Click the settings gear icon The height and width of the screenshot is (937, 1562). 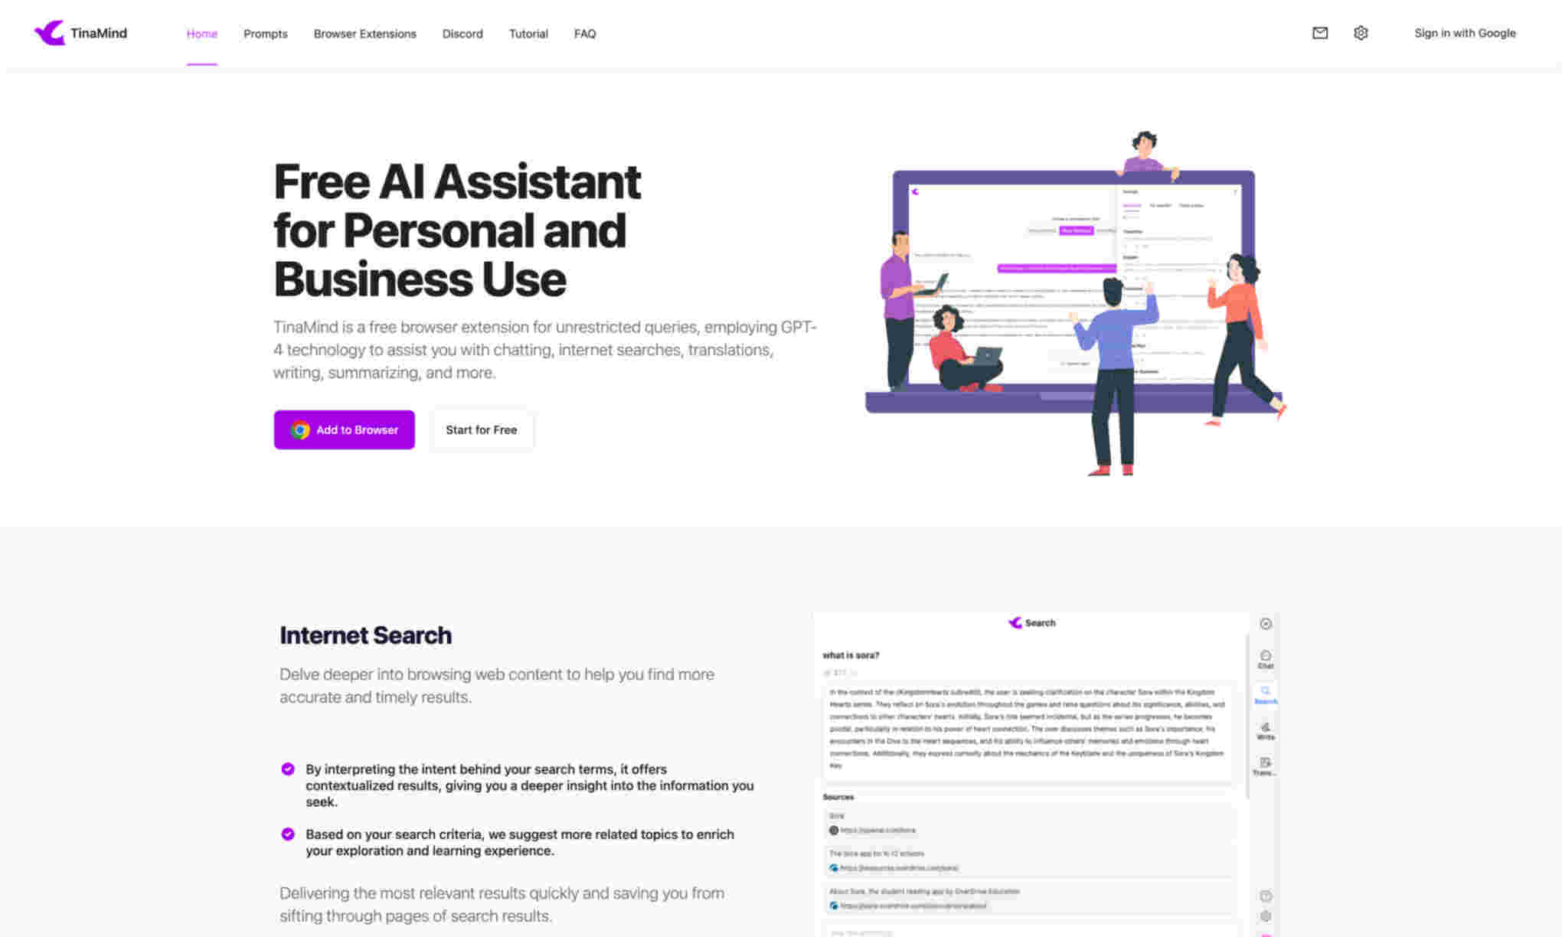1361,34
